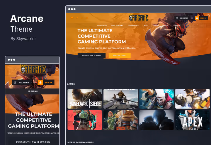Screen dimensions: 211x145
Task: Open the Apex Legends game card
Action: [x=193, y=120]
